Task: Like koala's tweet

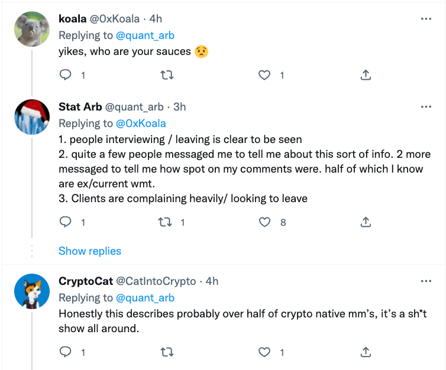Action: click(266, 75)
